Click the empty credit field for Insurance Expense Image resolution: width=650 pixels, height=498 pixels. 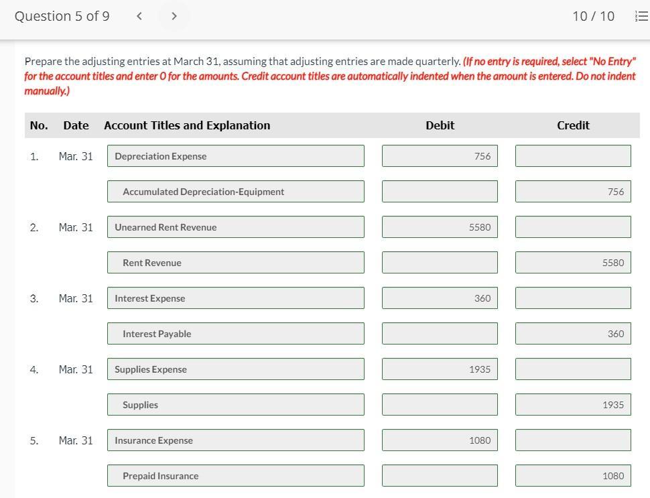click(573, 440)
